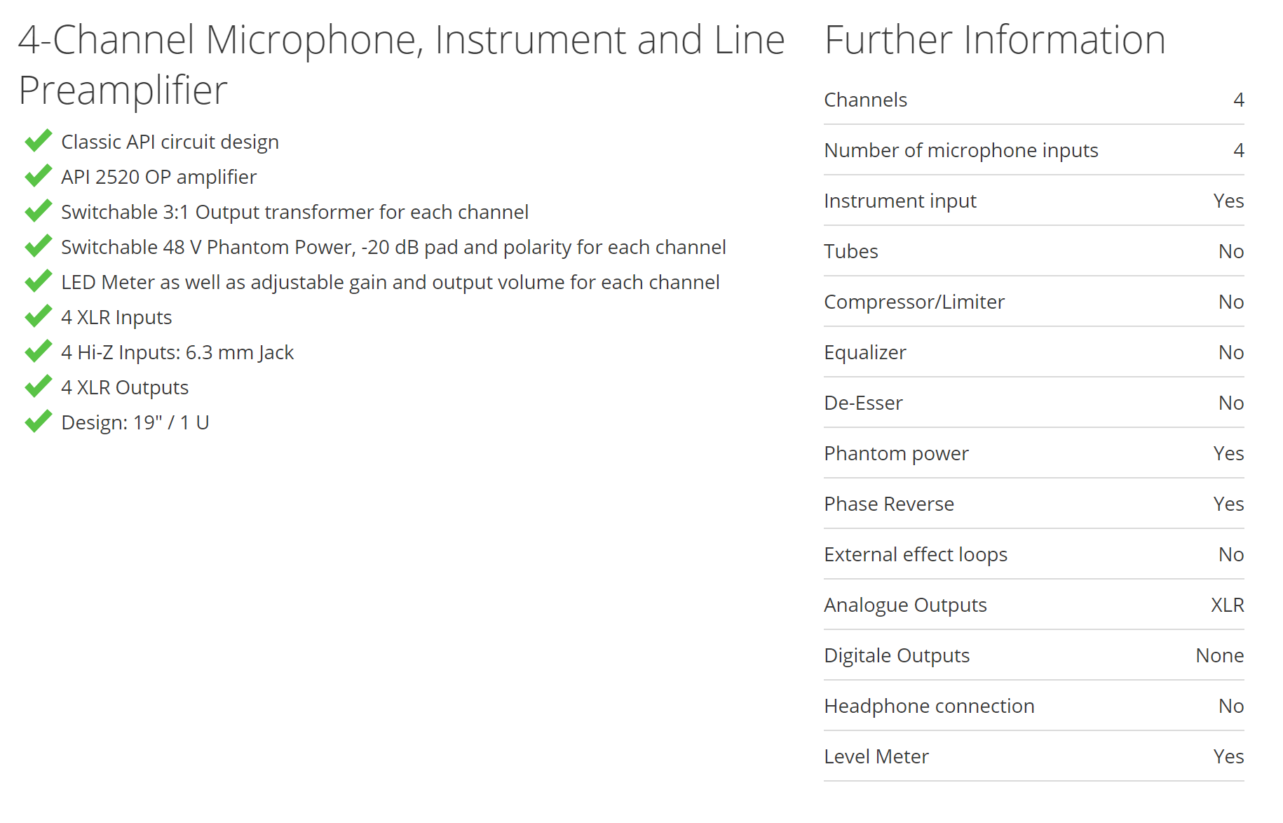Viewport: 1283px width, 823px height.
Task: Click the checkmark next to 4 XLR Inputs
Action: tap(39, 316)
